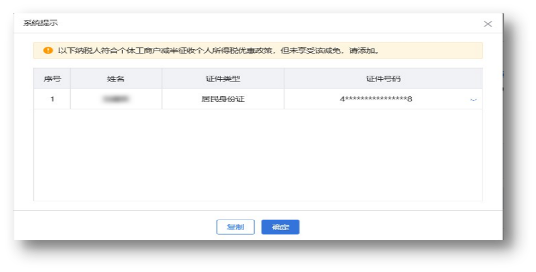536x272 pixels.
Task: Click the blurred name cell in row 1
Action: (x=116, y=99)
